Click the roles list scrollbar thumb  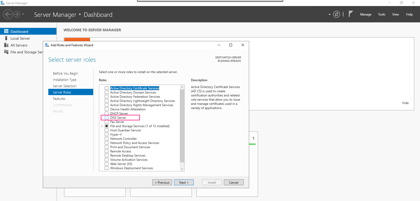point(182,126)
